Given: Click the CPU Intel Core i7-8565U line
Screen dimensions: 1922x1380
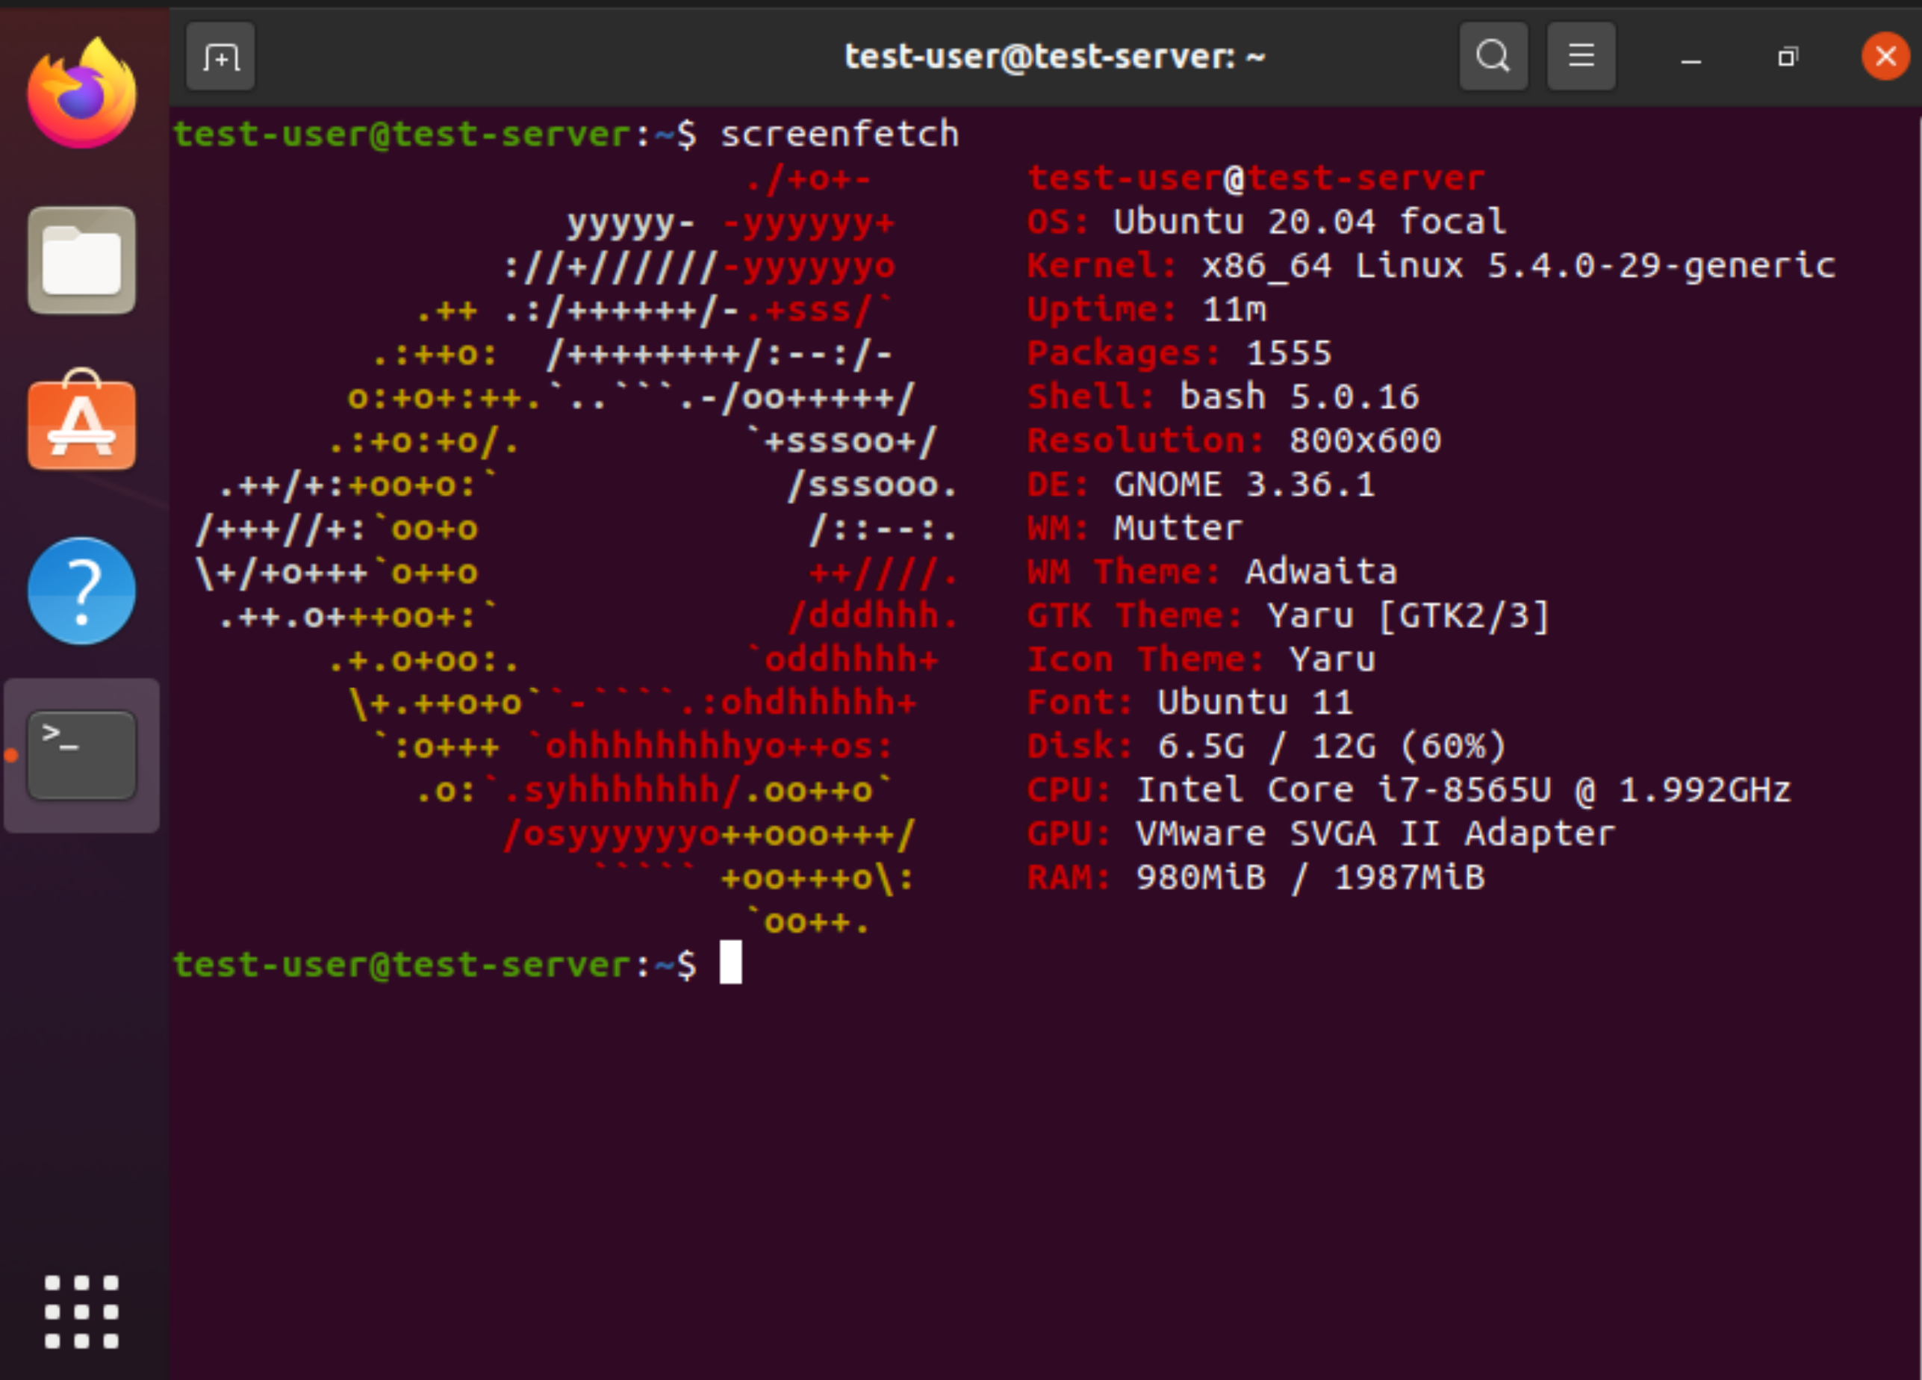Looking at the screenshot, I should coord(1408,790).
